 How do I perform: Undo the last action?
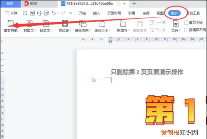53,13
